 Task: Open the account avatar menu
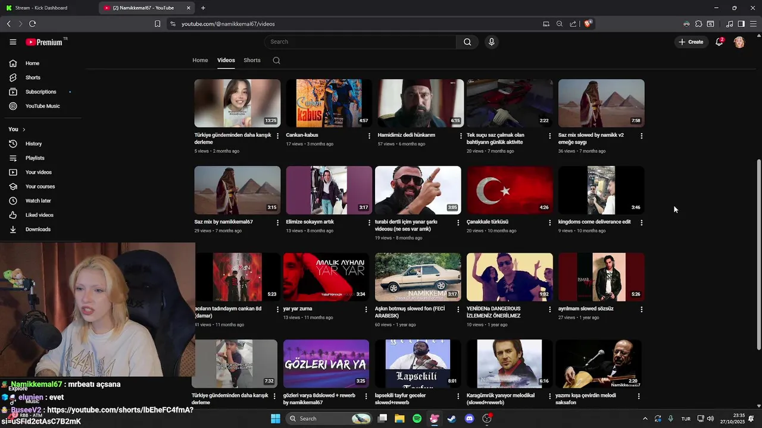tap(739, 42)
